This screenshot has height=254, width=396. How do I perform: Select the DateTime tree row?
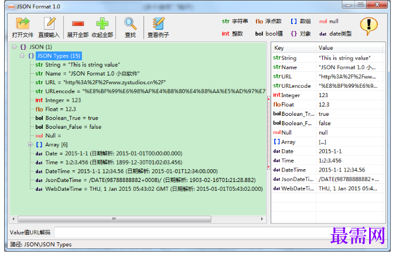(x=127, y=171)
